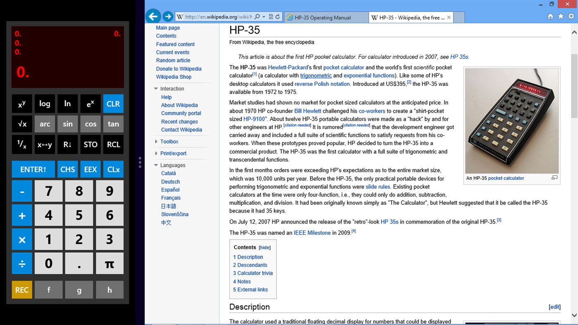This screenshot has height=325, width=578.
Task: Open browser settings gear icon
Action: coord(571,17)
